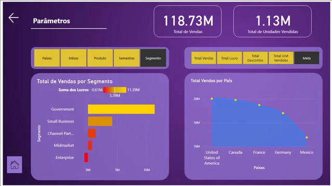Image resolution: width=332 pixels, height=186 pixels.
Task: Click the Parâmetros page title
Action: (x=51, y=21)
